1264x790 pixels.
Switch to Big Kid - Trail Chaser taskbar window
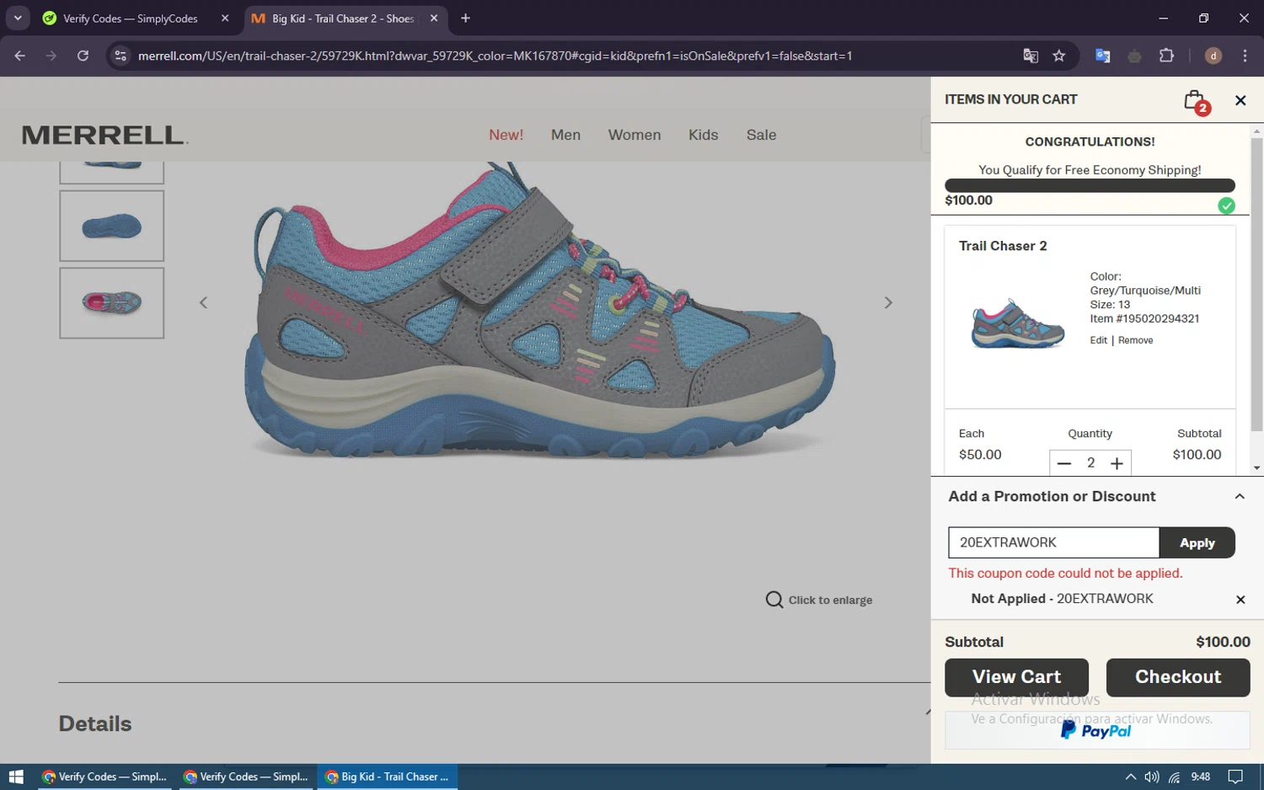[388, 777]
